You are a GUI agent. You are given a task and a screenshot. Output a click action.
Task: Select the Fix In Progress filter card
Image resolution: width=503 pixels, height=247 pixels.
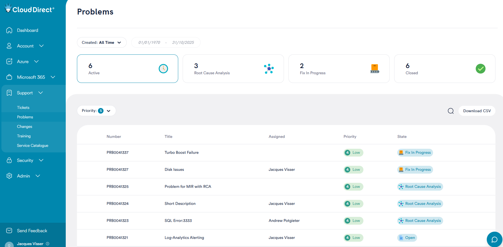point(339,69)
